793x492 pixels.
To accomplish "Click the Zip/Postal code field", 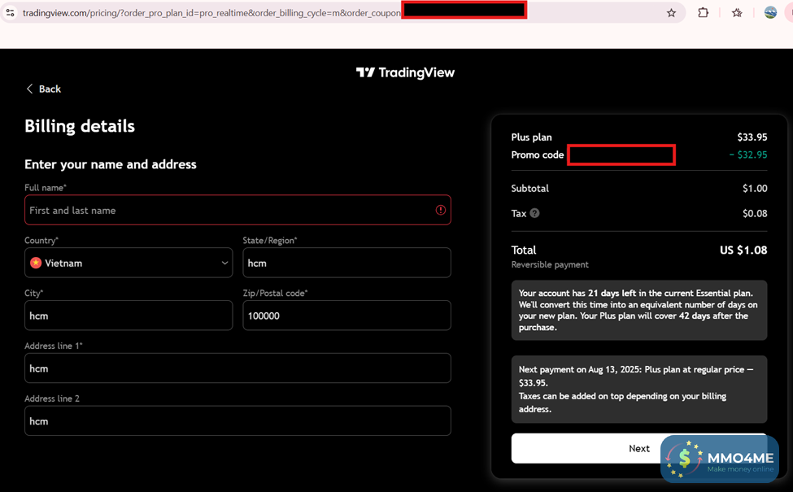I will pyautogui.click(x=347, y=315).
